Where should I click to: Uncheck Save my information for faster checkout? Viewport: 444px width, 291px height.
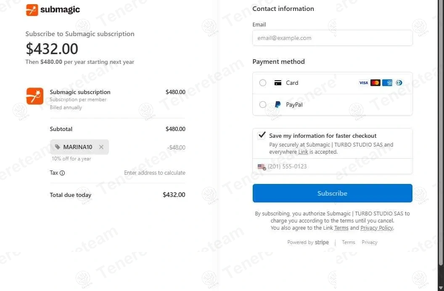click(262, 135)
